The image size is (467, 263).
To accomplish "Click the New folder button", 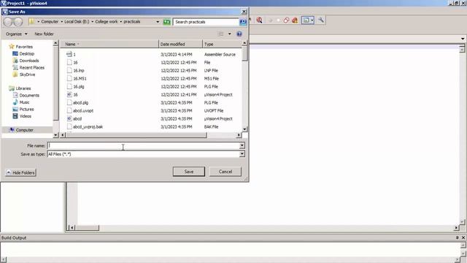I will (44, 34).
